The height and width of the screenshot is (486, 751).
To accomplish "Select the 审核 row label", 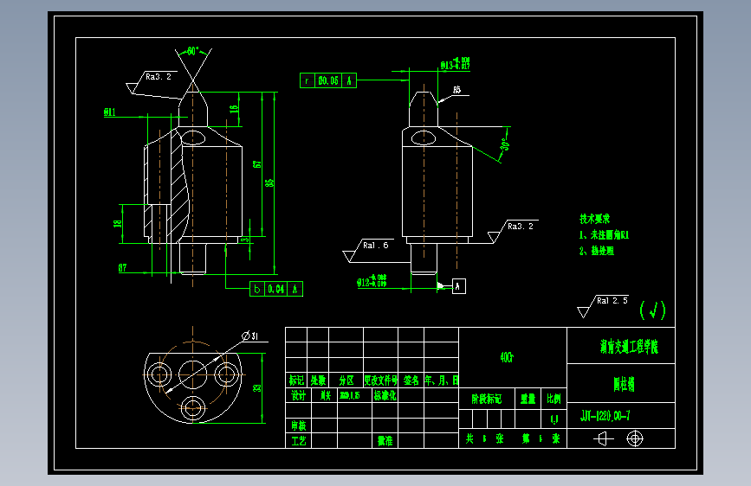I will click(298, 425).
